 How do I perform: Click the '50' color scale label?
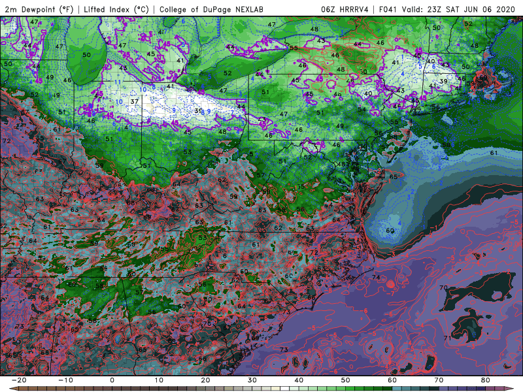[346, 380]
